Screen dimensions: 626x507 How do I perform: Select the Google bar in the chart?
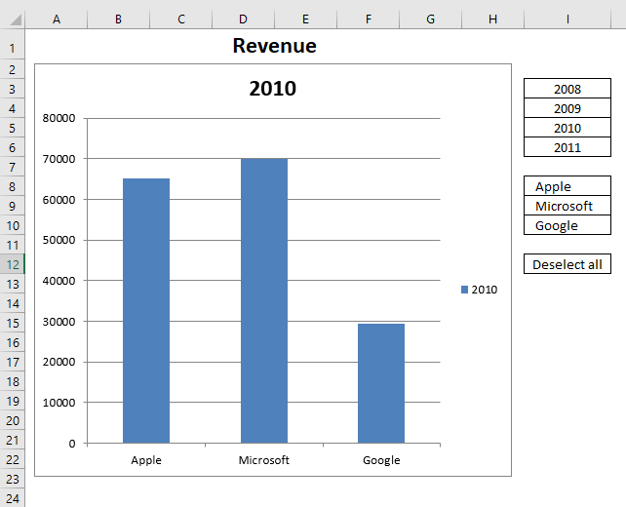(x=381, y=383)
